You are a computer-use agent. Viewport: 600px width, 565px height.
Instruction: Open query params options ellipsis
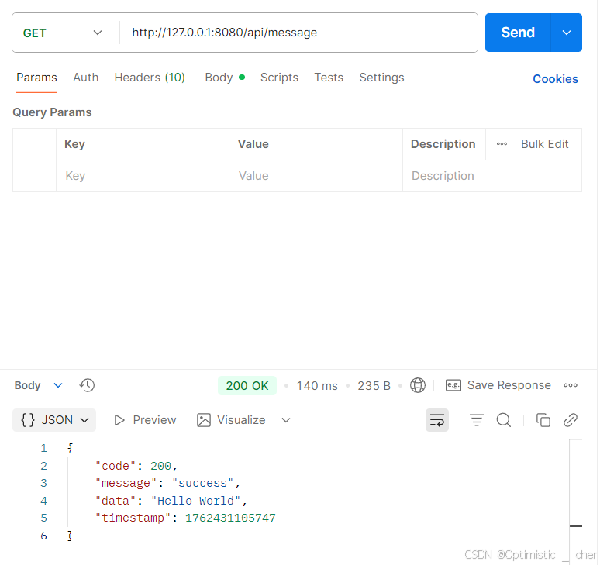click(502, 144)
